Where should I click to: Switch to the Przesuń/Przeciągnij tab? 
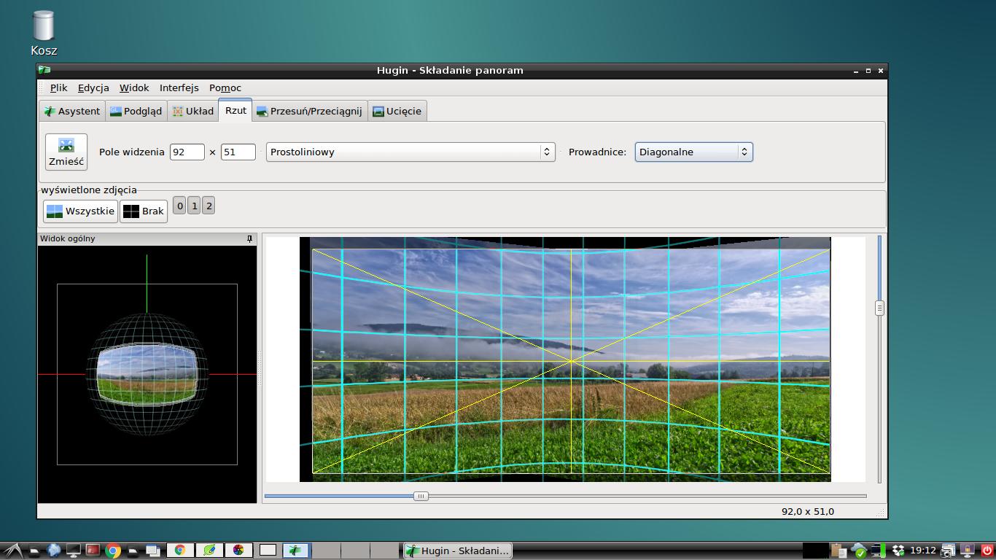[309, 111]
